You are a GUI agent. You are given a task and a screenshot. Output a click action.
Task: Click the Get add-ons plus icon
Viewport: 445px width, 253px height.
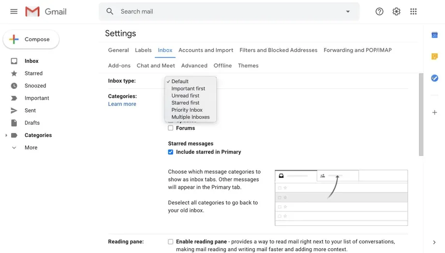[434, 112]
